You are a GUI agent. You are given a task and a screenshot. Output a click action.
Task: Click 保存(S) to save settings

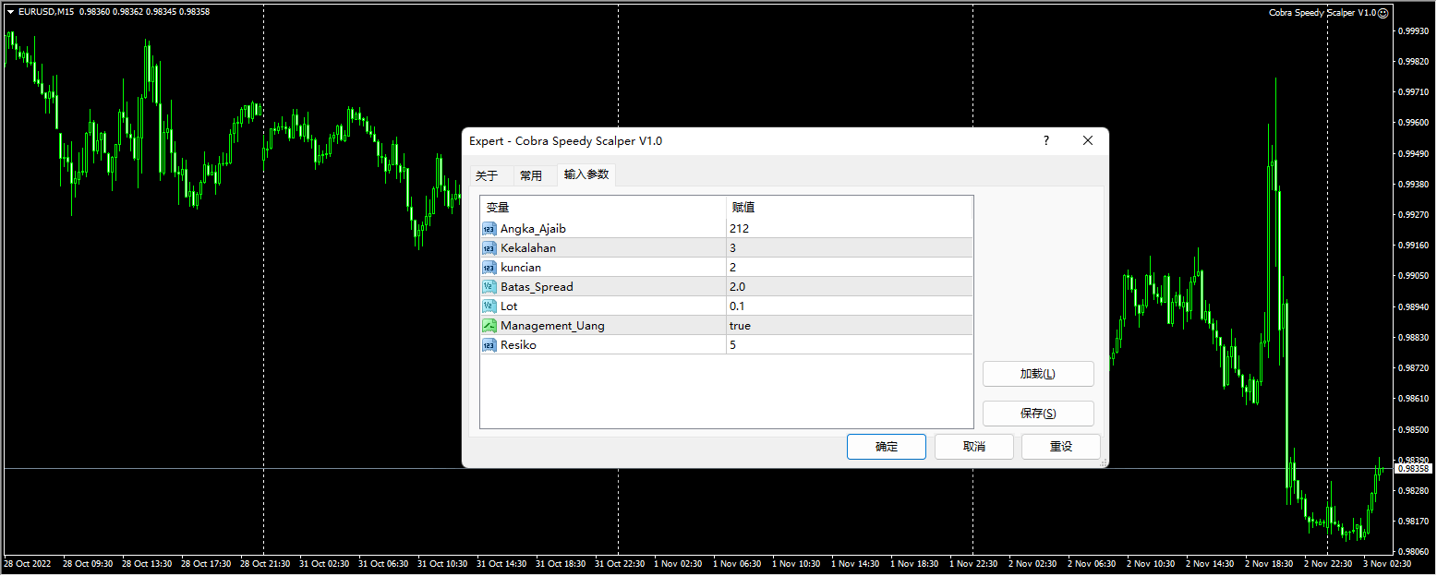click(x=1037, y=413)
